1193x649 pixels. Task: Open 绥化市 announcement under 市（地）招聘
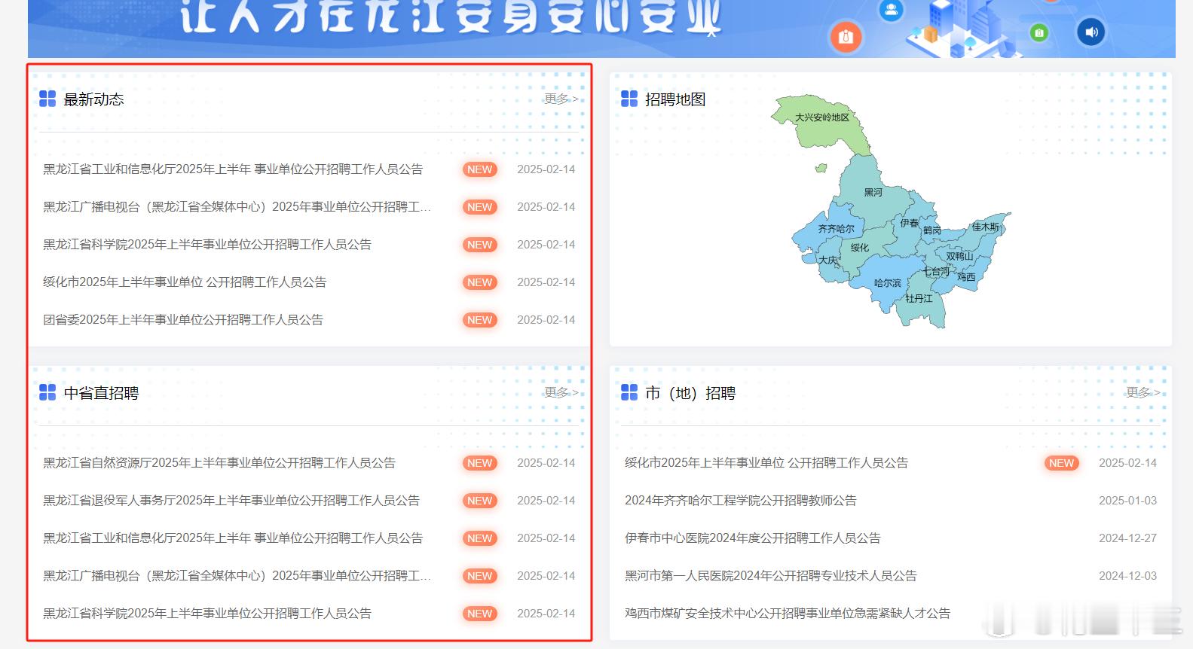coord(766,463)
